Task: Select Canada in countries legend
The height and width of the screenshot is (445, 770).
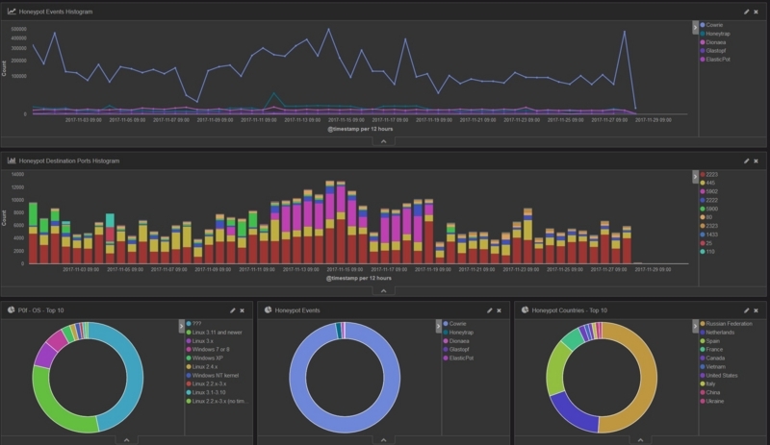Action: pyautogui.click(x=715, y=358)
